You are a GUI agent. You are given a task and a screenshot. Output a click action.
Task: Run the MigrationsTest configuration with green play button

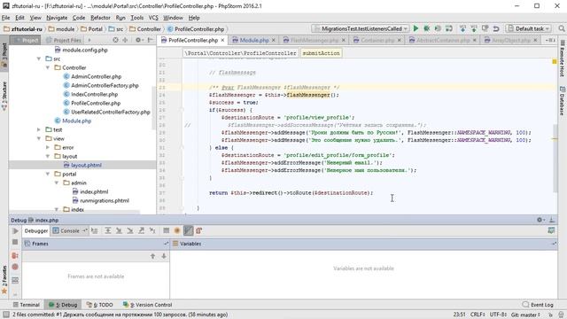[416, 28]
